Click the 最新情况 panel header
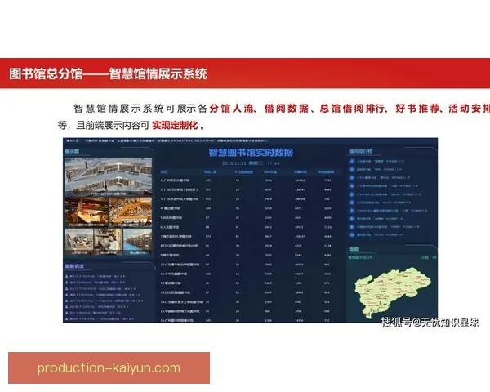This screenshot has width=490, height=392. (x=74, y=266)
